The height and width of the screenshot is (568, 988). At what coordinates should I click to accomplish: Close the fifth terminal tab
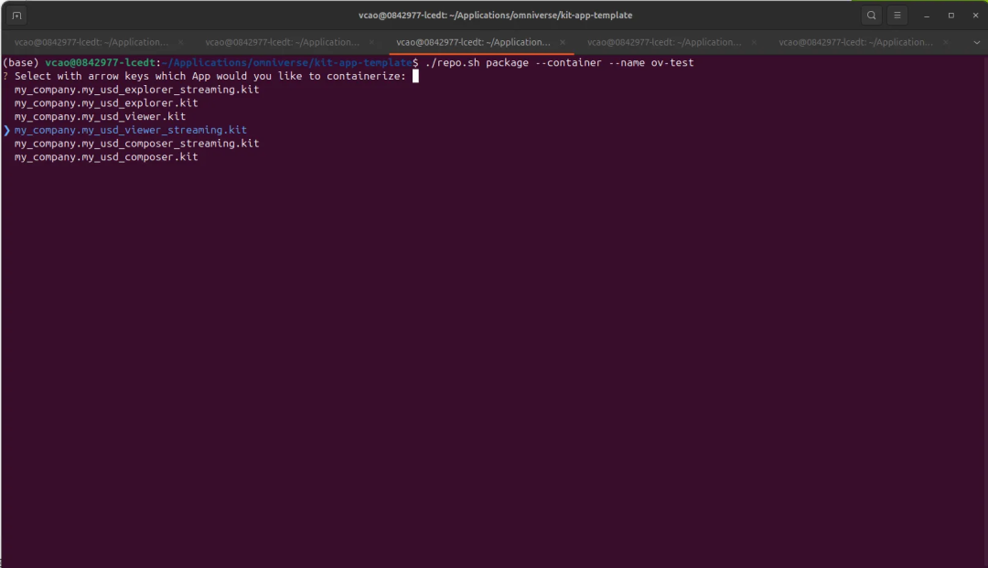click(946, 42)
